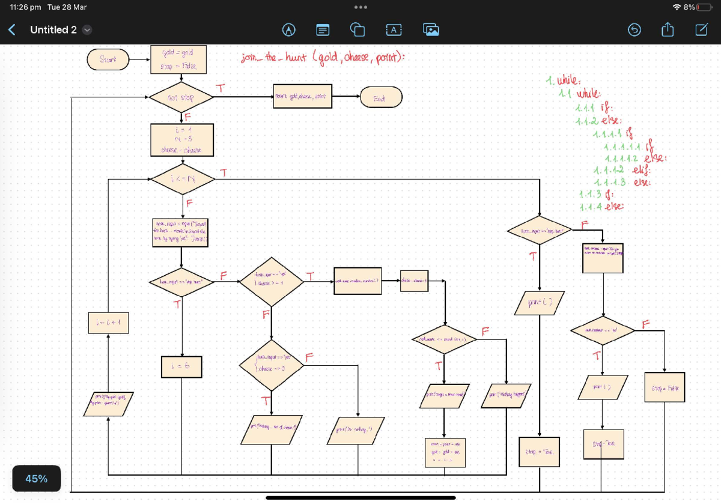Select the '1.1.3 if:' handwritten line
Viewport: 721px width, 504px height.
tap(595, 195)
